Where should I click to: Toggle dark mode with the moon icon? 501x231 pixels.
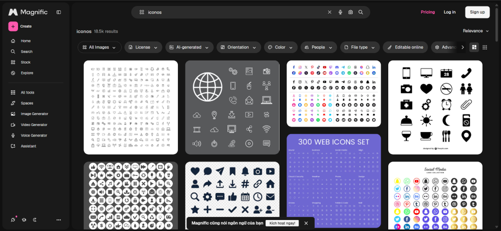(35, 220)
